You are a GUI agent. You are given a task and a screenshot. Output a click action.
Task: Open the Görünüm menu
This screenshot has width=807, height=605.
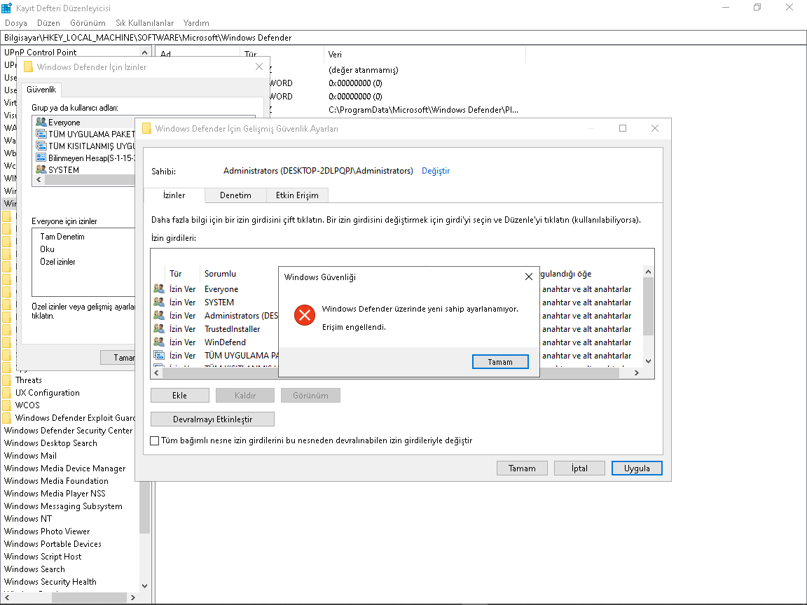click(88, 23)
